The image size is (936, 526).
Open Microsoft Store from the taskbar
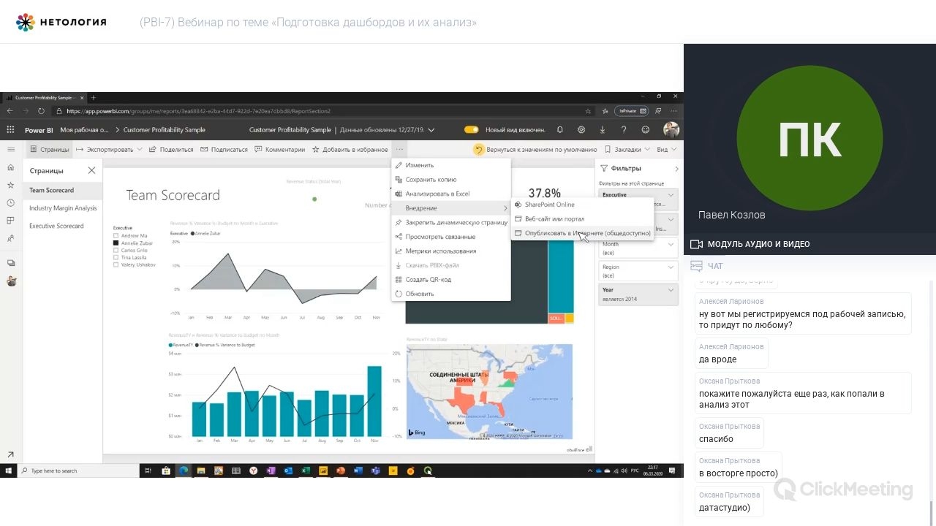tap(166, 470)
